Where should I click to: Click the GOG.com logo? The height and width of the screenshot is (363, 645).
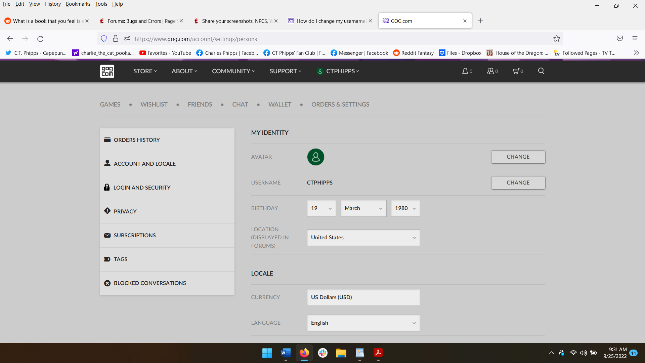coord(107,71)
